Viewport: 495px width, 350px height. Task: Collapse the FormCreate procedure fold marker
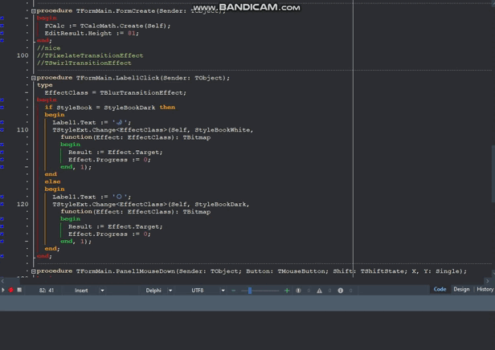(33, 10)
